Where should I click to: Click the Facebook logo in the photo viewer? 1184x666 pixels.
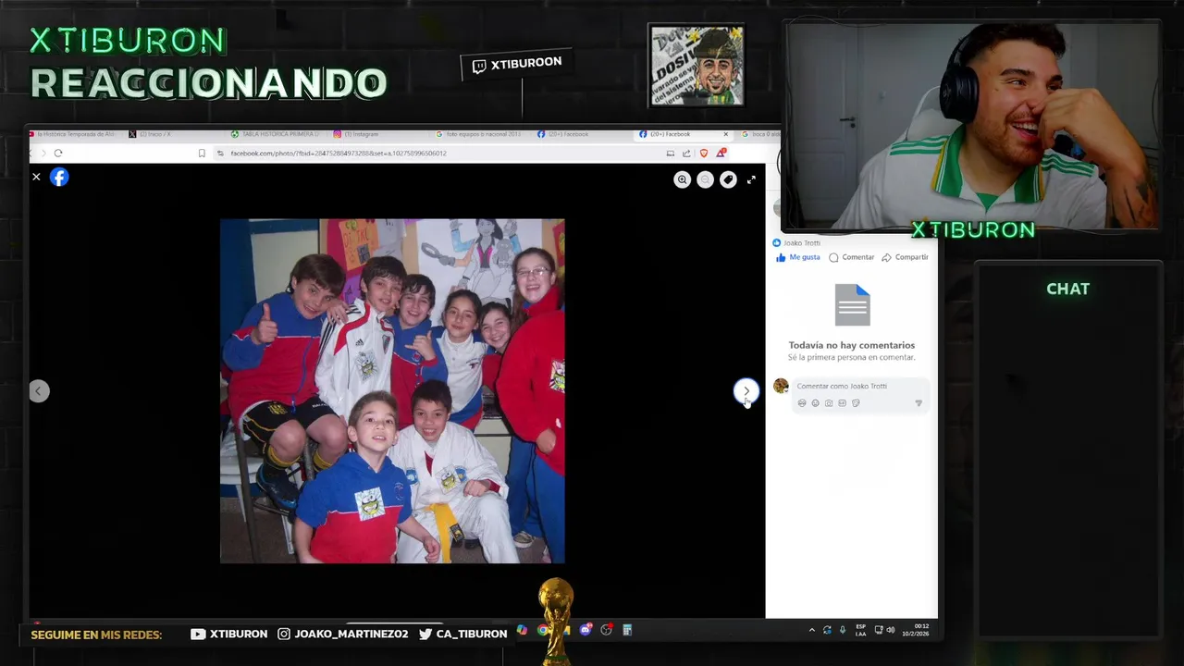(59, 177)
